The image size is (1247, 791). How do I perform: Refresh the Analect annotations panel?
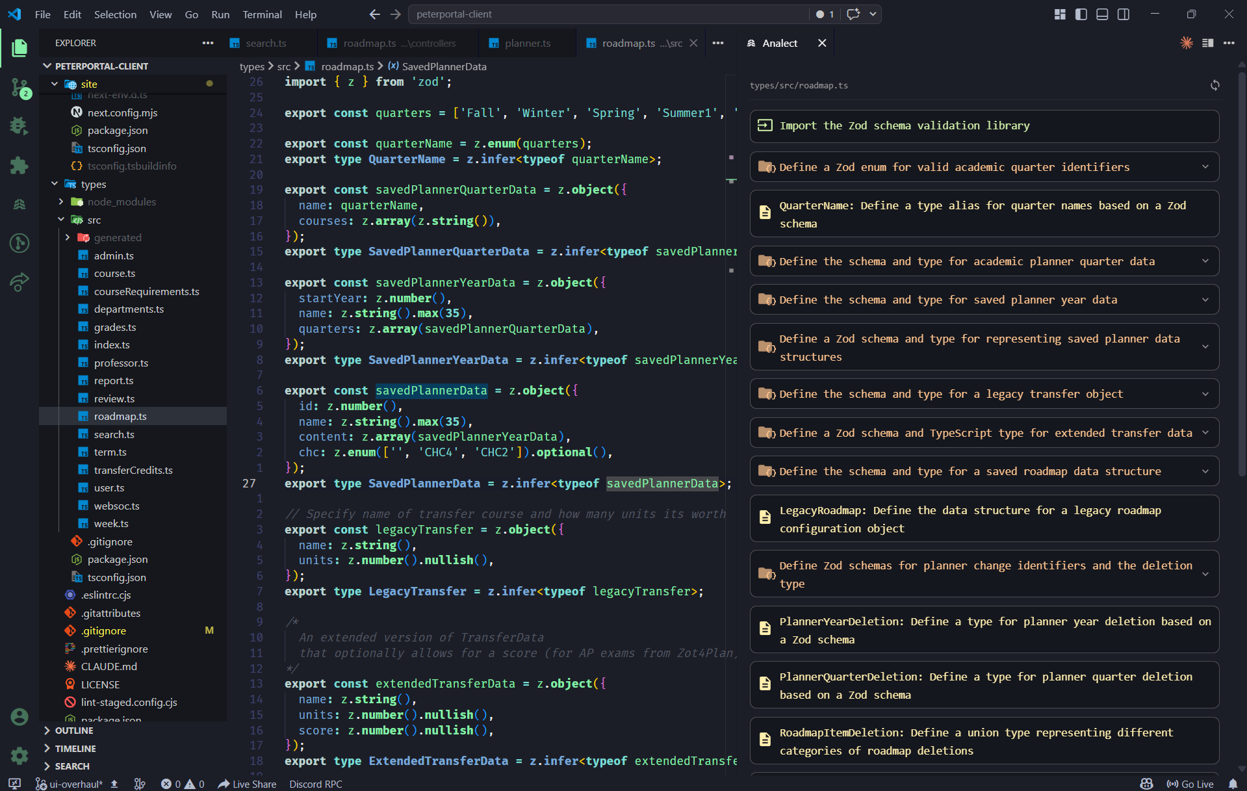point(1215,85)
